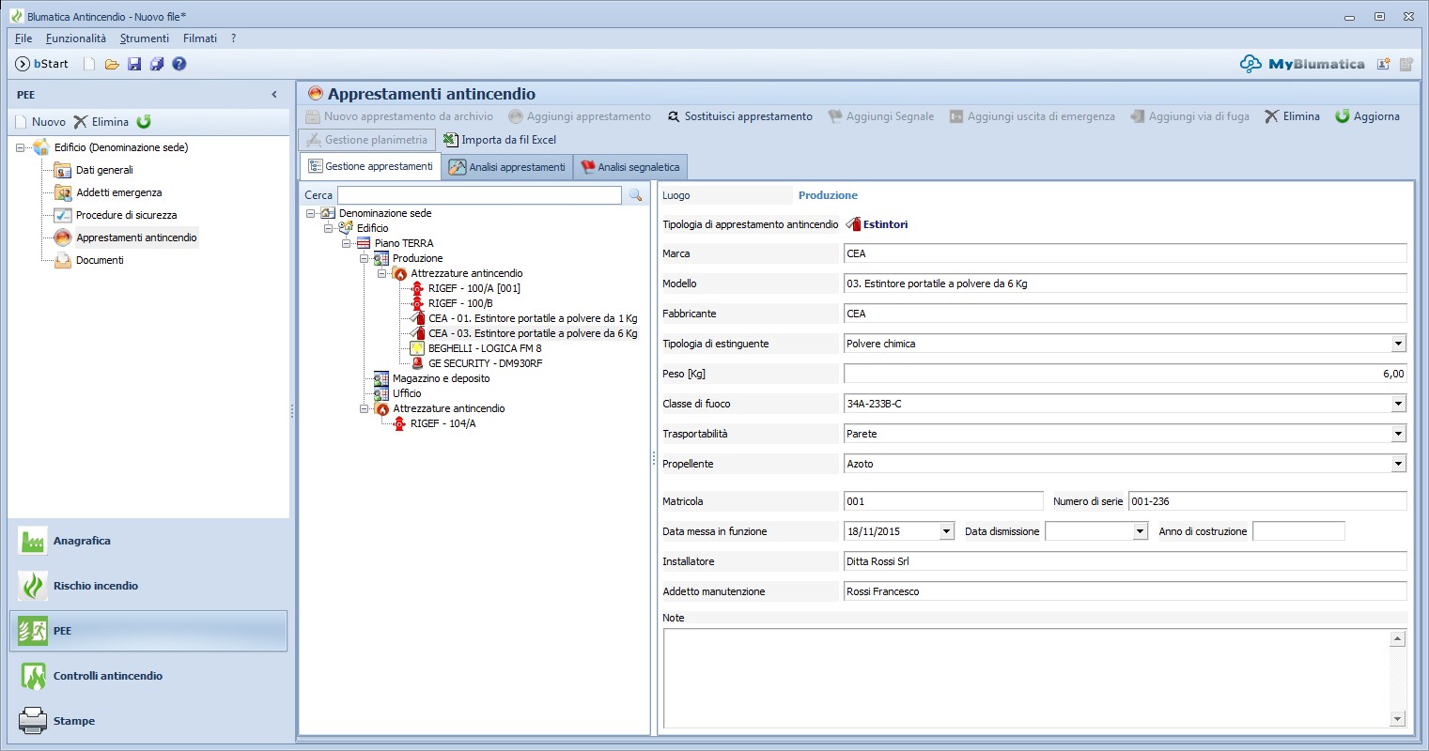
Task: Open the Filmati menu
Action: pos(200,38)
